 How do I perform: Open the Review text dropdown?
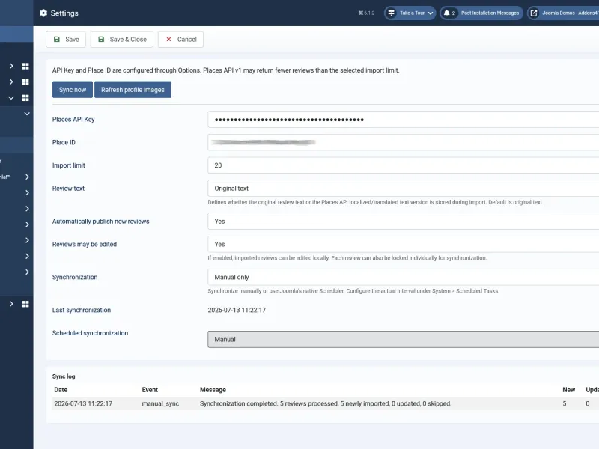403,189
